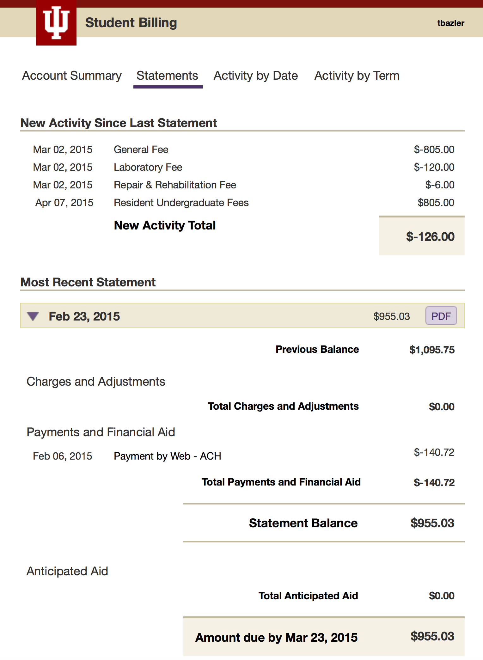
Task: Switch to Activity by Term tab
Action: tap(357, 76)
